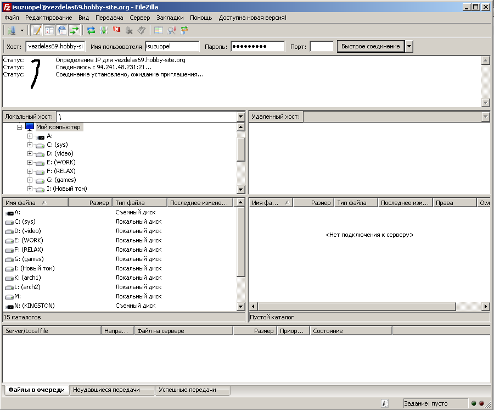Expand D: (video) tree node
Screen dimensions: 494x410
(30, 153)
